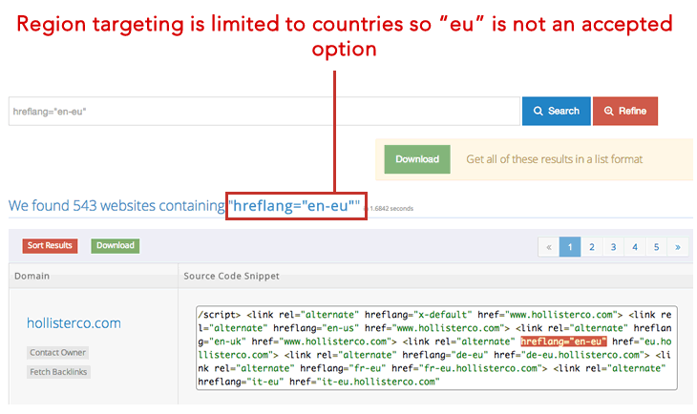697x414 pixels.
Task: Click the red Sort Results button
Action: [50, 245]
